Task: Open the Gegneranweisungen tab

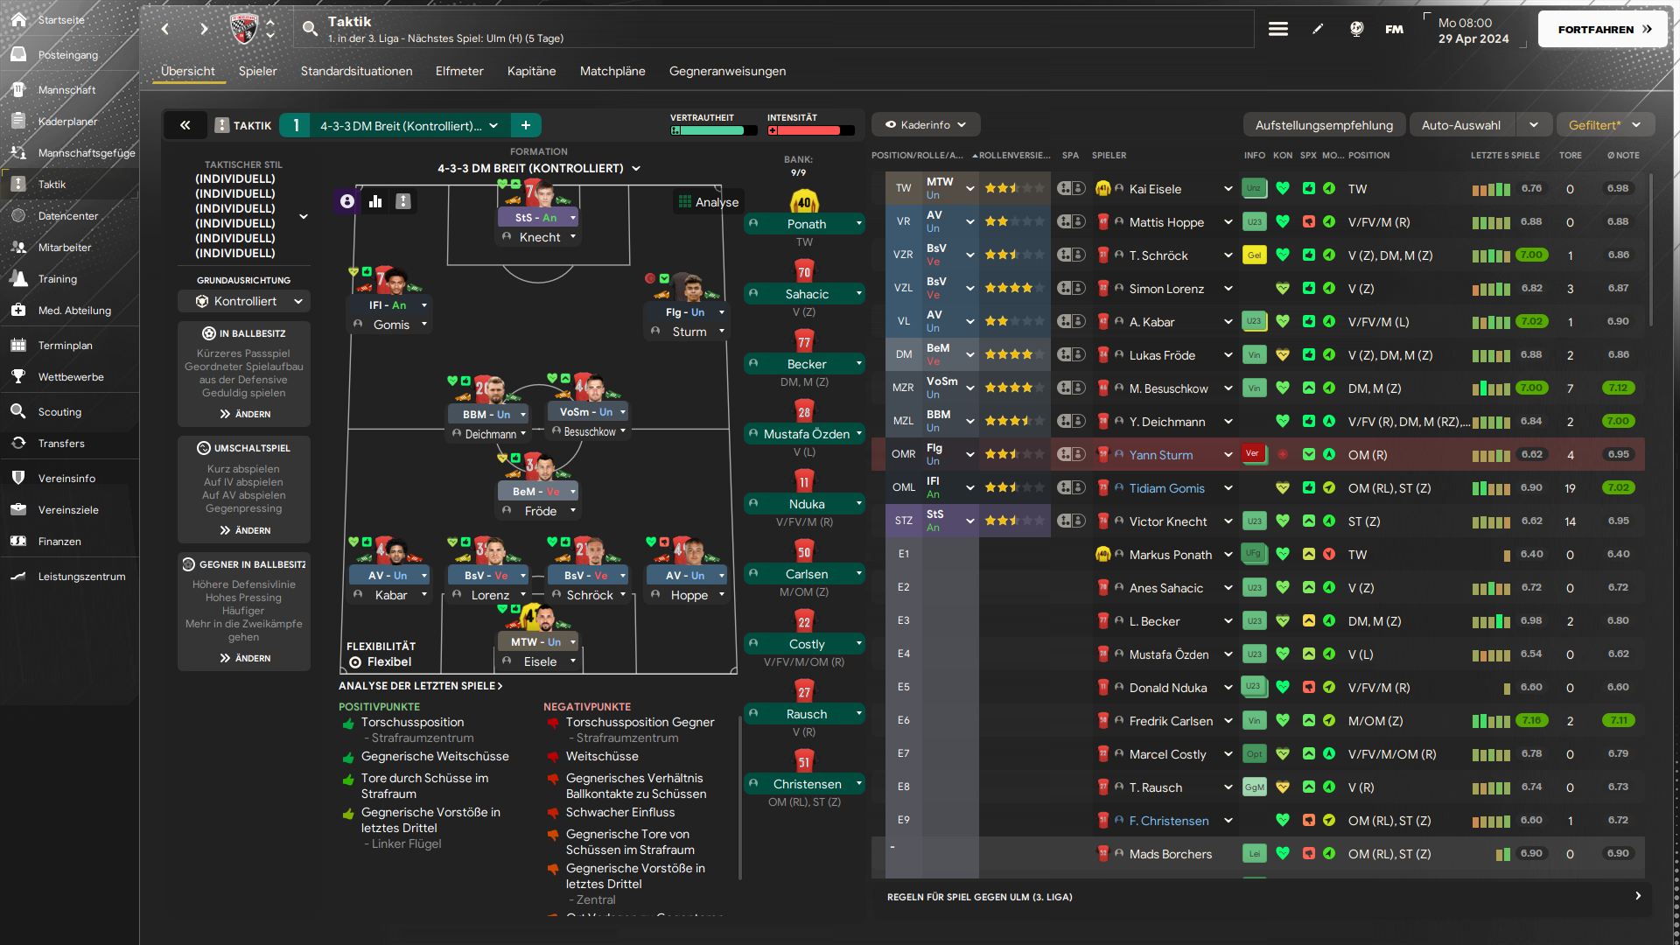Action: click(727, 71)
